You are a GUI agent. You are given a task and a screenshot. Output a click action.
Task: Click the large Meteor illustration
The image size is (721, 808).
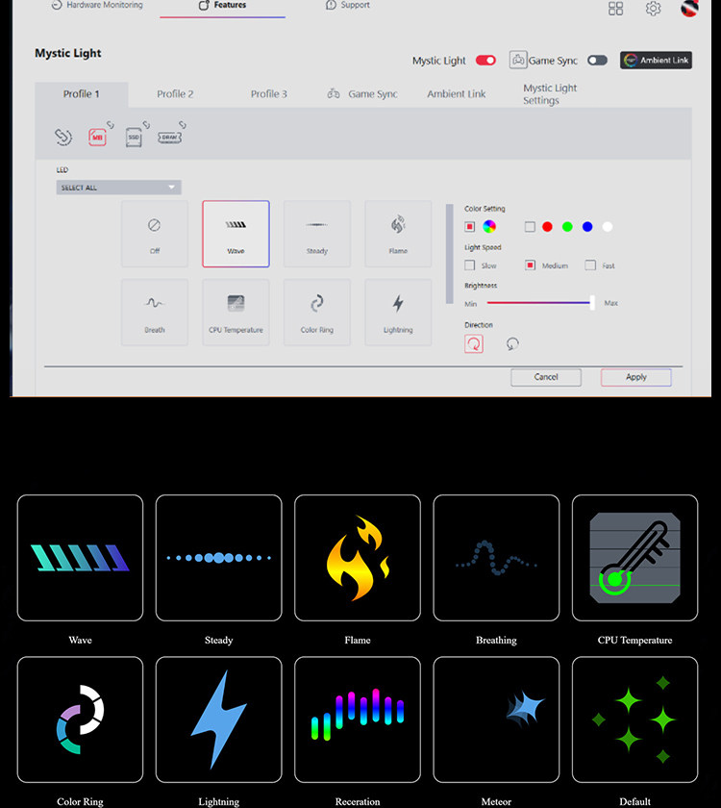(x=496, y=720)
